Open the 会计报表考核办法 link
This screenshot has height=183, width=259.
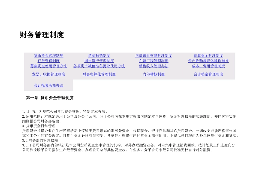point(49,86)
